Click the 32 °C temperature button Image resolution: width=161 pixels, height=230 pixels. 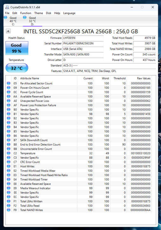(x=17, y=68)
